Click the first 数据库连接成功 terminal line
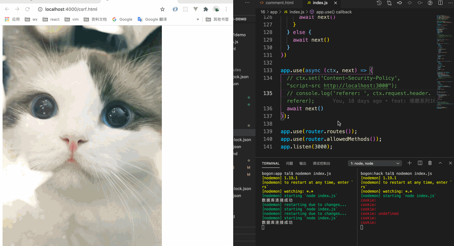 [277, 200]
